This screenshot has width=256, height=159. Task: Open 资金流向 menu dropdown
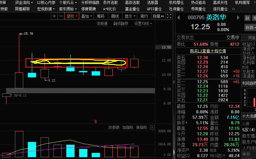(24, 3)
